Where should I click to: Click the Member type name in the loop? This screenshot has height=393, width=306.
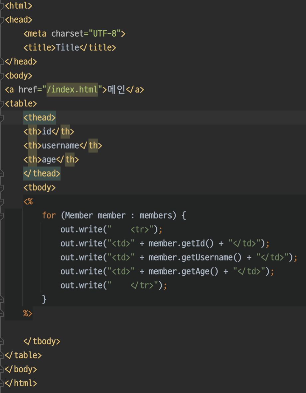pos(79,215)
